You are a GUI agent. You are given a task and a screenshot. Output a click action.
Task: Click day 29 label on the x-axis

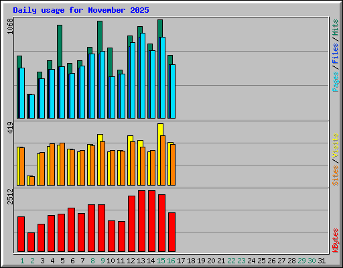pos(301,261)
